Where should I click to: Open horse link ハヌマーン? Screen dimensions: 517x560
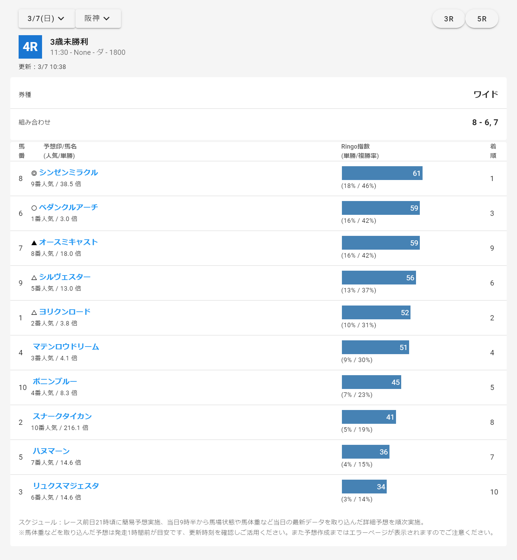click(51, 451)
